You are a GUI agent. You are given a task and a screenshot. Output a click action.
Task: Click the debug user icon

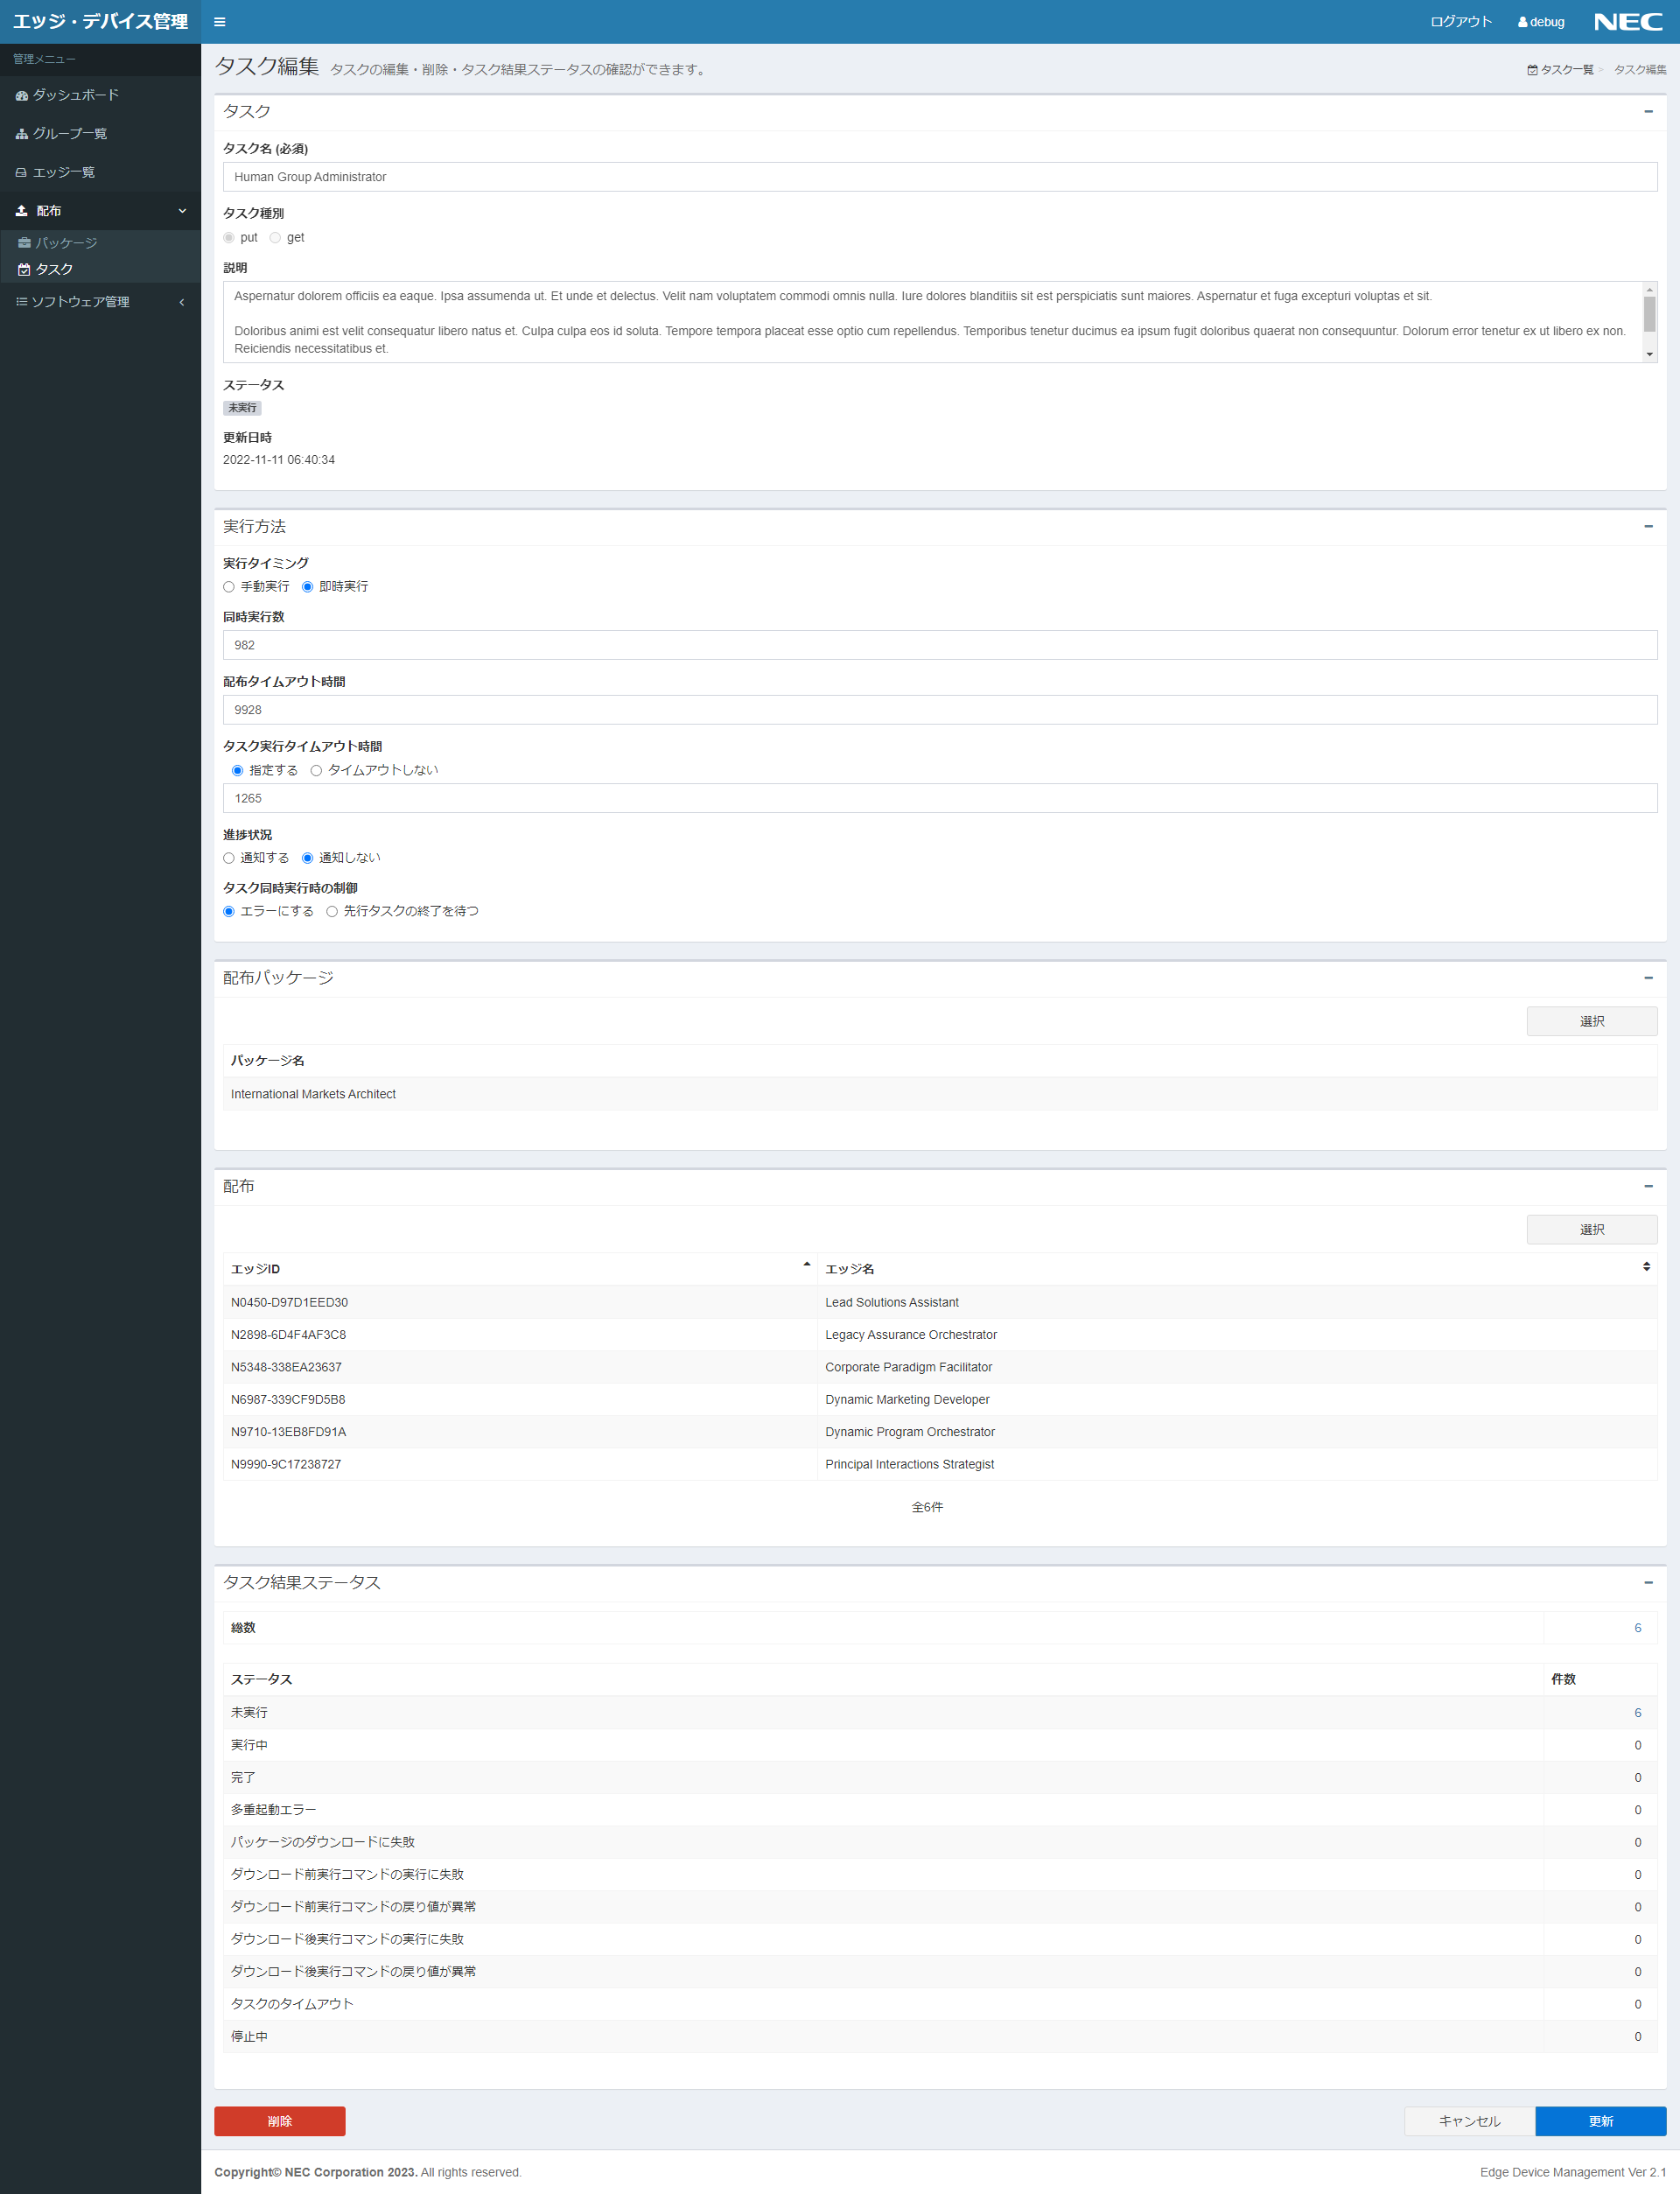pos(1522,22)
